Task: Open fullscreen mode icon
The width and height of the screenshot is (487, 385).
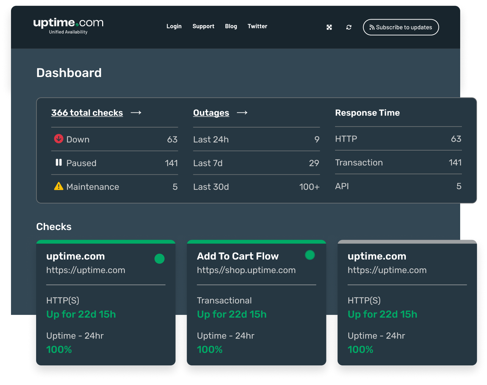Action: point(329,27)
